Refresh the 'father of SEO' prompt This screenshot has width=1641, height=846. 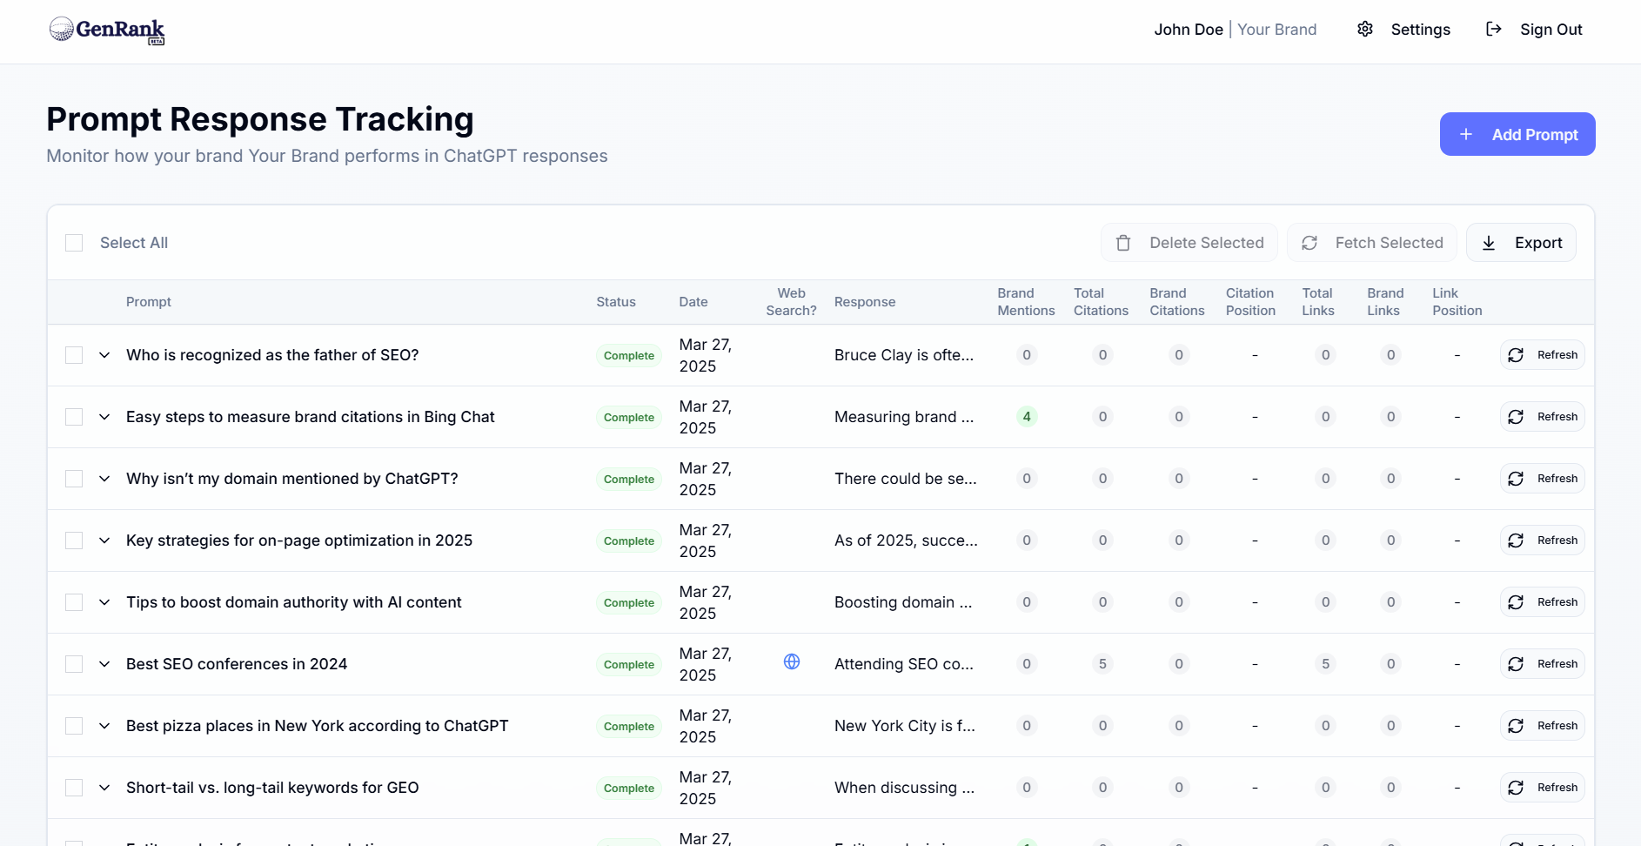[1543, 355]
